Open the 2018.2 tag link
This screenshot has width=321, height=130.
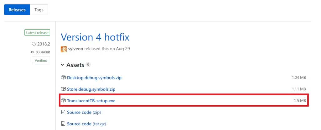tap(44, 44)
